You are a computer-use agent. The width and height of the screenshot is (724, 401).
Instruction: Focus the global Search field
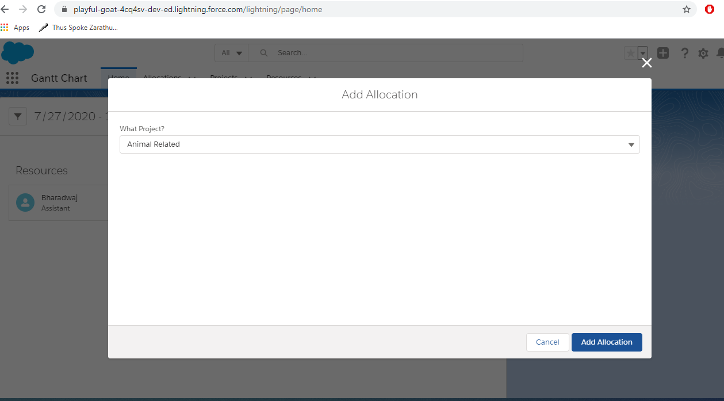385,53
